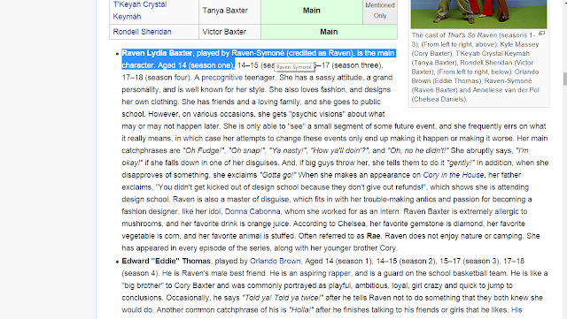Open the rapper article link
The width and height of the screenshot is (567, 319).
pyautogui.click(x=339, y=273)
